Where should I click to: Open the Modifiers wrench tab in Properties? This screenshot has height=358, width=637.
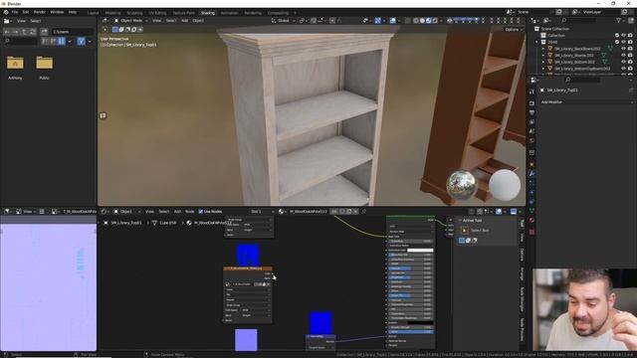(x=531, y=174)
